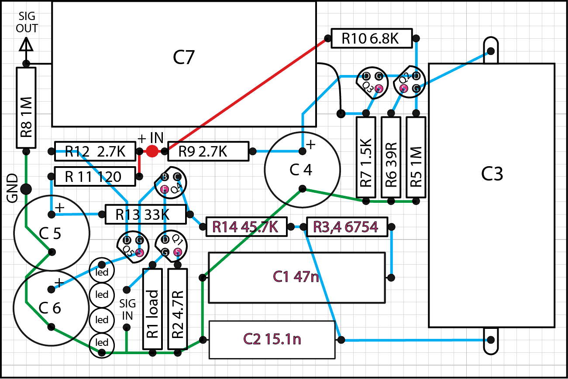Select the R9 2.7K resistor

pos(208,151)
